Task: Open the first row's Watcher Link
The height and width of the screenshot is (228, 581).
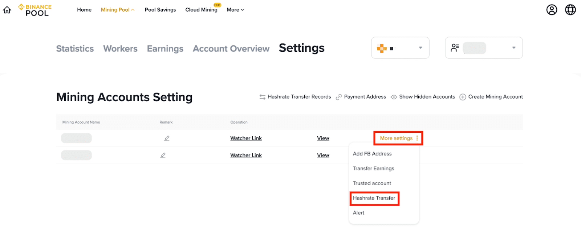Action: click(246, 138)
